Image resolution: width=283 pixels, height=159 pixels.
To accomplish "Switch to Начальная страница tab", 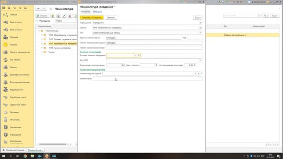I will tap(14, 150).
